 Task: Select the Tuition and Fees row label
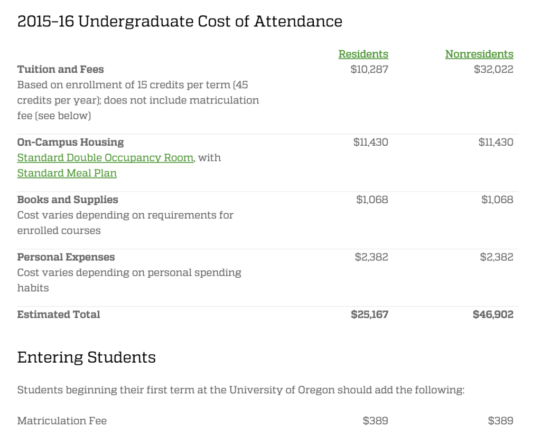(x=60, y=69)
